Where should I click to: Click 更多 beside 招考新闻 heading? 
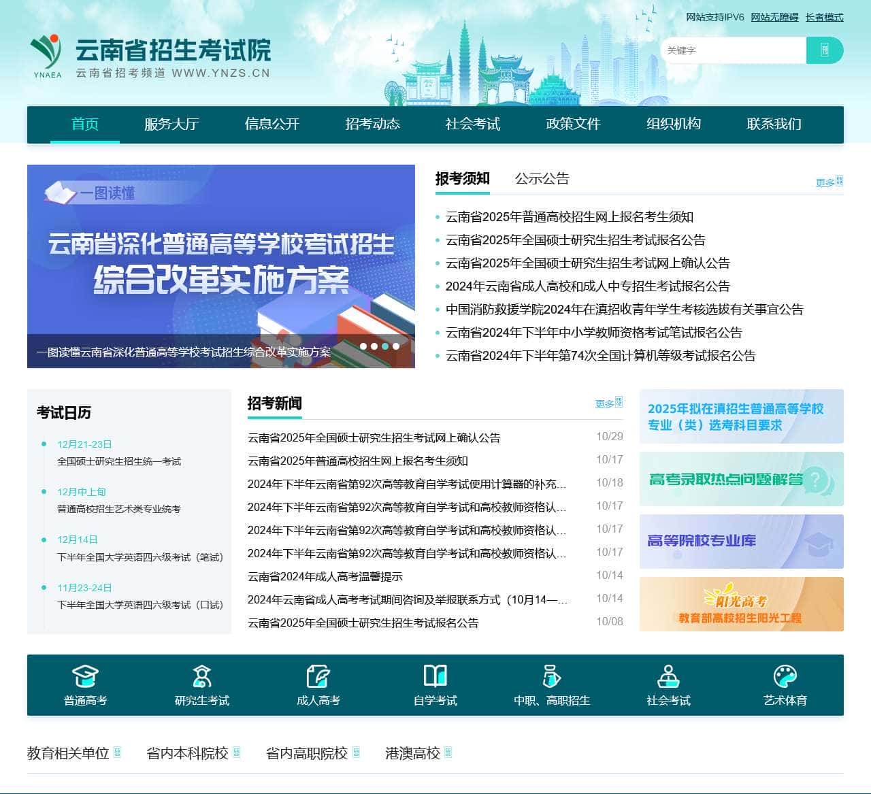[608, 403]
